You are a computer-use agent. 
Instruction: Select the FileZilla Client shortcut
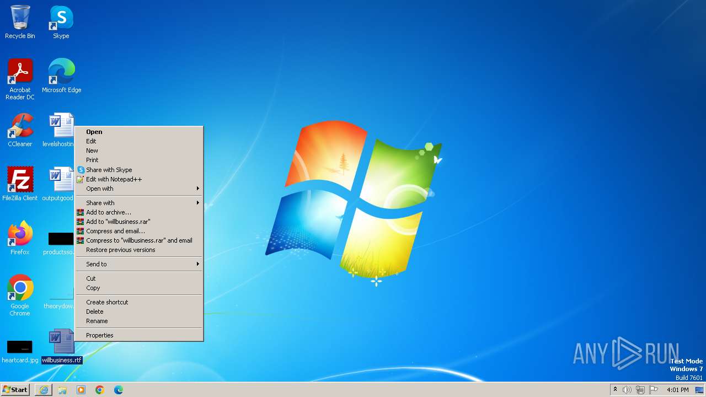coord(20,184)
